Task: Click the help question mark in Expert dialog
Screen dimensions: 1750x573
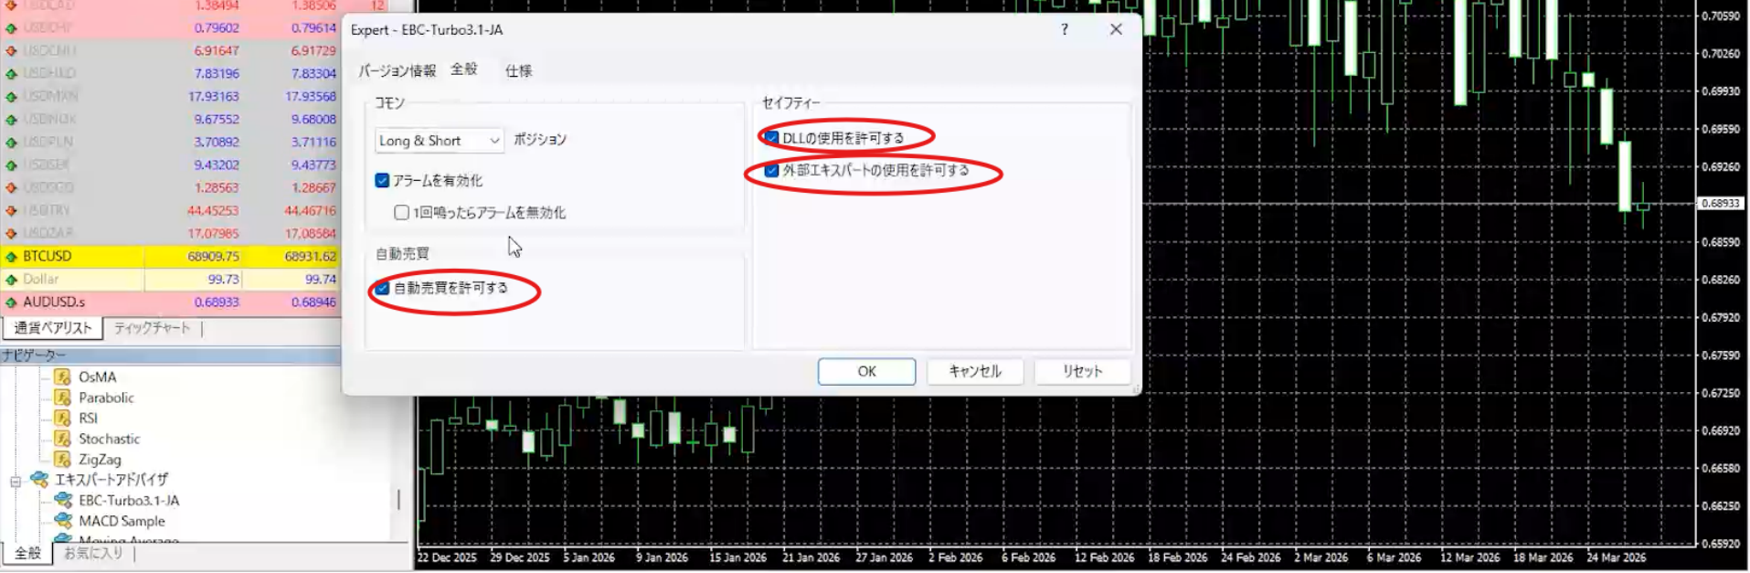Action: (x=1065, y=29)
